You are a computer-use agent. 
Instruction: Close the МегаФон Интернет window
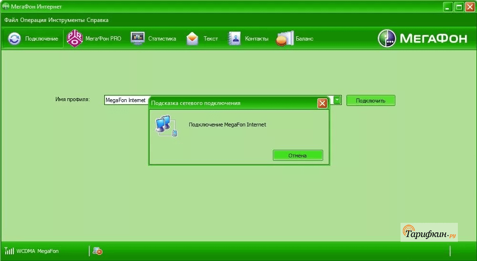click(x=470, y=7)
